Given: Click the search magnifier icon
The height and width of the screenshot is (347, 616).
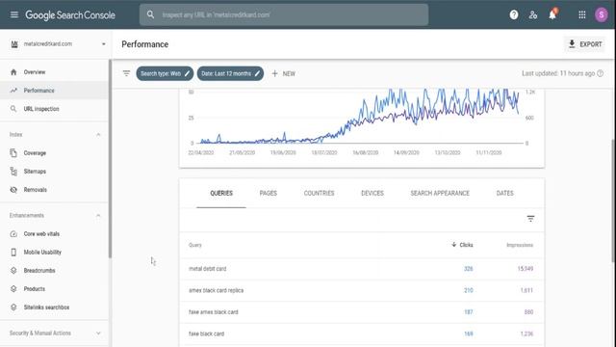Looking at the screenshot, I should coord(150,14).
